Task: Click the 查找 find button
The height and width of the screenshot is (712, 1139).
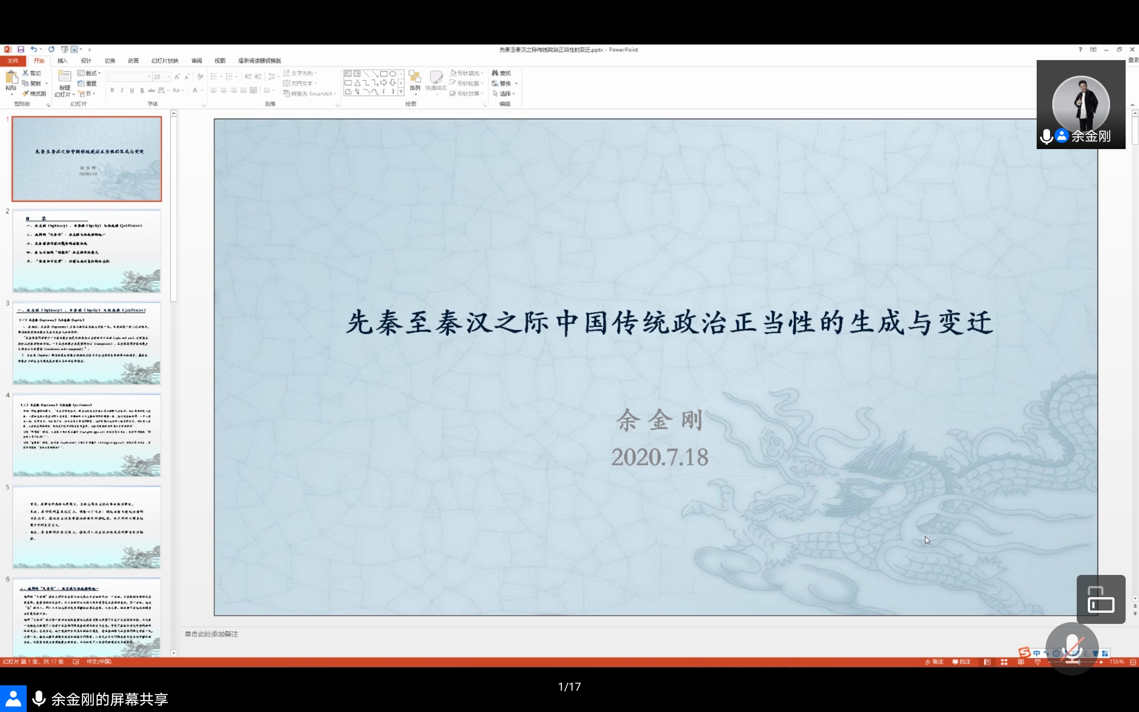Action: coord(501,73)
